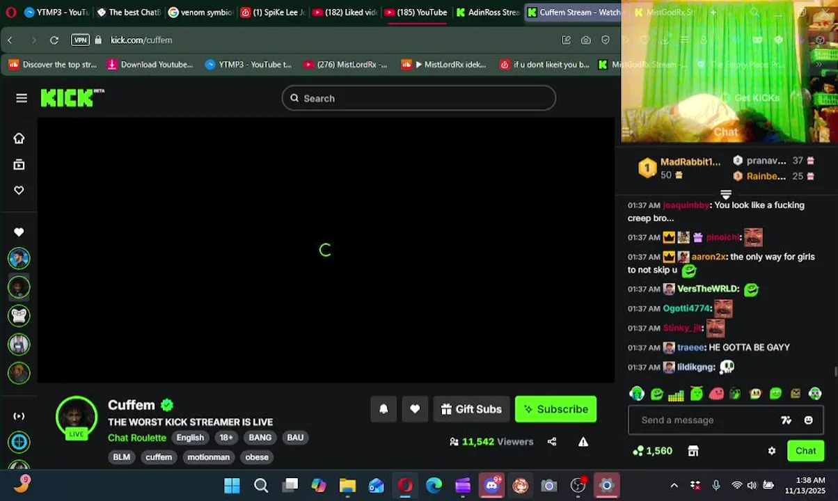Open File Explorer from taskbar

(x=347, y=485)
